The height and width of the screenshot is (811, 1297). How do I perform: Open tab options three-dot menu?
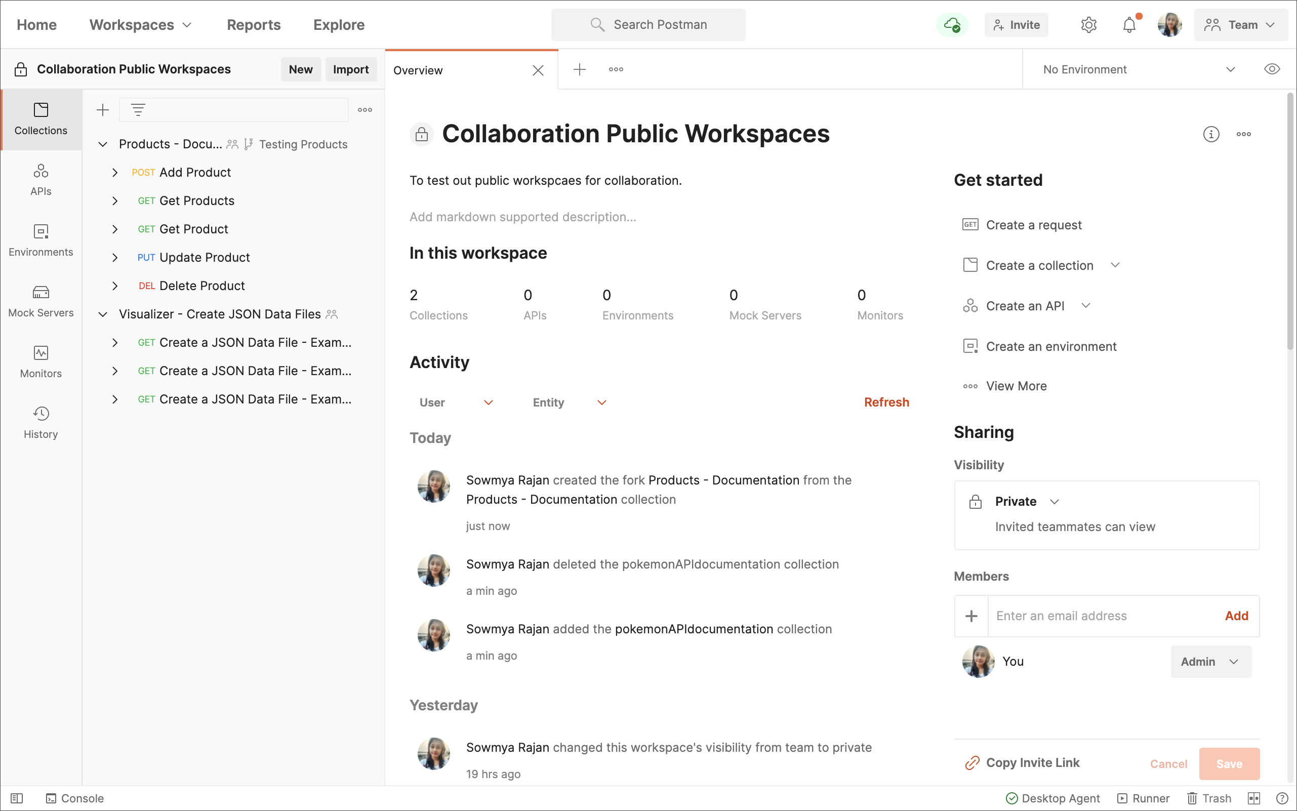click(x=616, y=69)
